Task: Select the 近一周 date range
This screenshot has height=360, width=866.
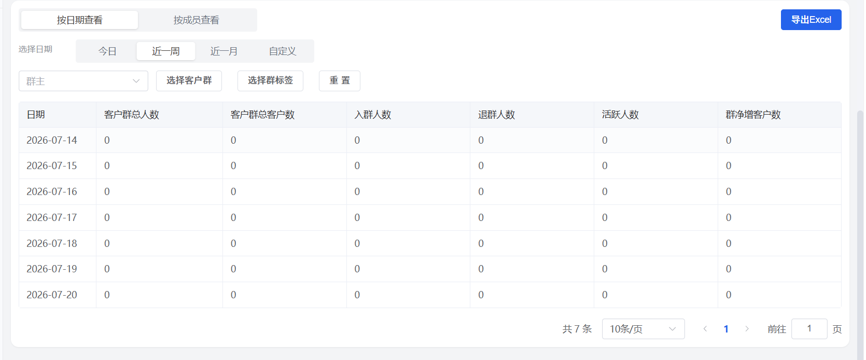Action: tap(166, 51)
